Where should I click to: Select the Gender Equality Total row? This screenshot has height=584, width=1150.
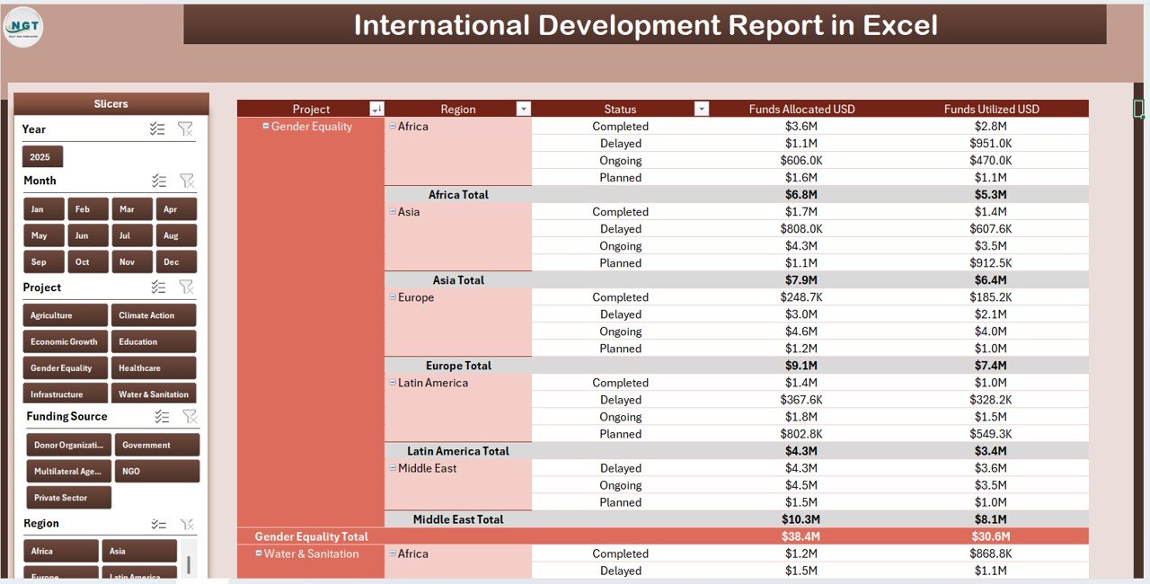(x=662, y=536)
